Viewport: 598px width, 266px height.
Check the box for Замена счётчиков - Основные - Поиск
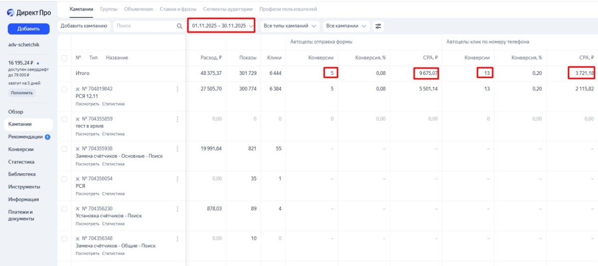pos(64,149)
